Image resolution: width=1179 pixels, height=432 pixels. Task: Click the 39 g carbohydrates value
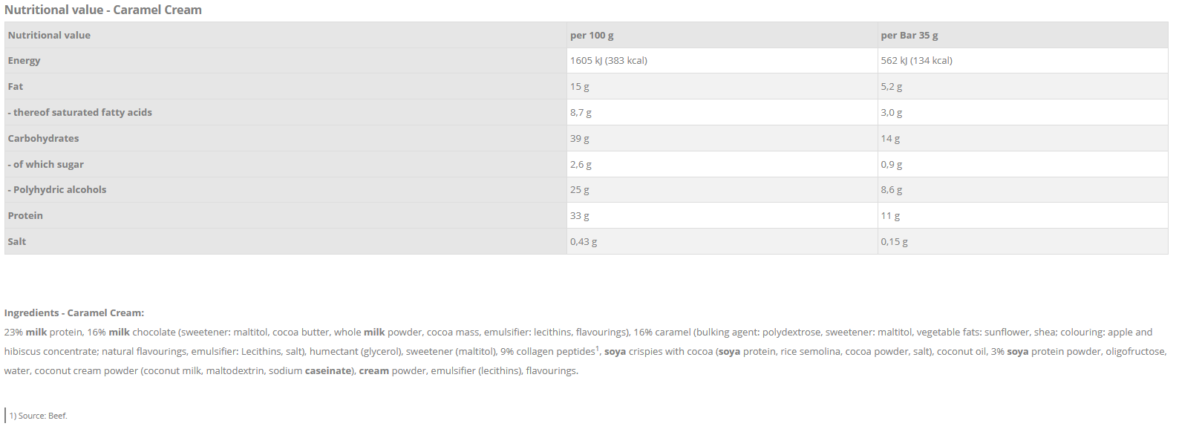[x=579, y=139]
